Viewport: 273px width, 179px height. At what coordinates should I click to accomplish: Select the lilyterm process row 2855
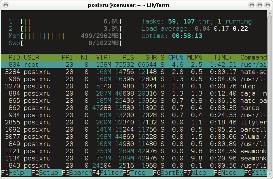click(134, 122)
